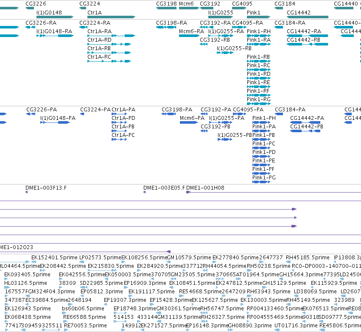Click the CG3198 gene label
The height and width of the screenshot is (332, 361).
(166, 4)
